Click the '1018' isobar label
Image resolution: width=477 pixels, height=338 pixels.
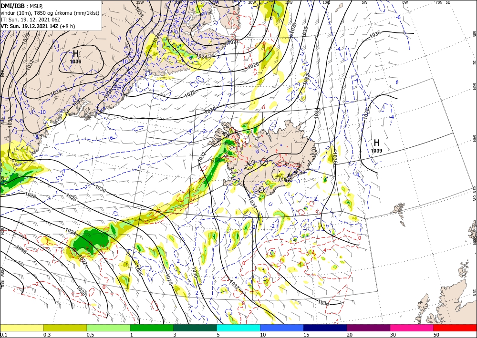tap(21, 251)
